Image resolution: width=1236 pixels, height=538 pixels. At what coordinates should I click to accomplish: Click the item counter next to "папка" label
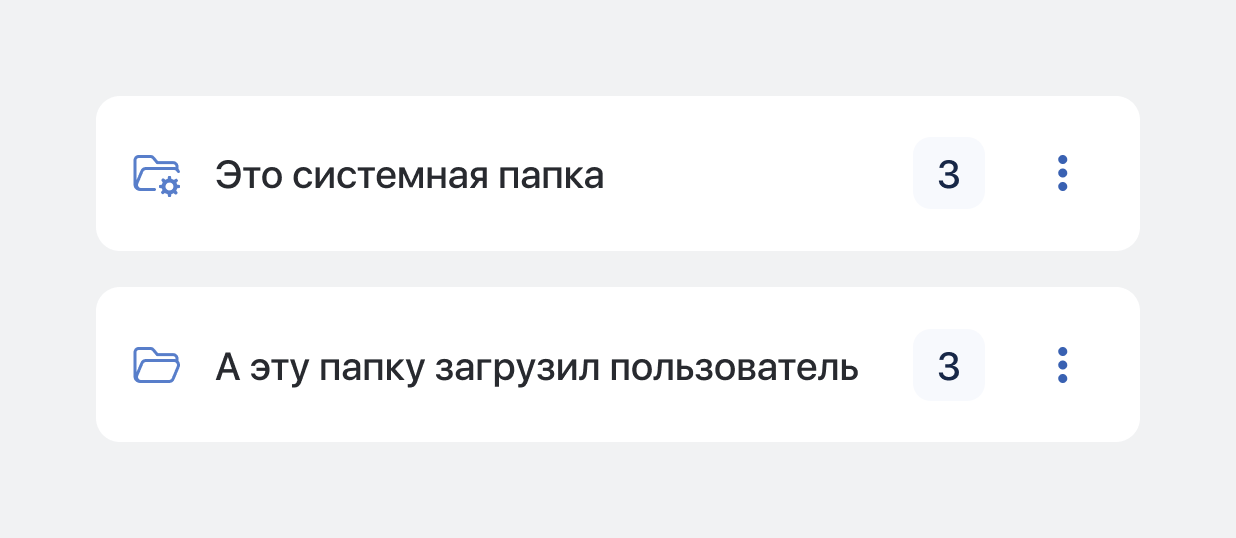[x=949, y=174]
